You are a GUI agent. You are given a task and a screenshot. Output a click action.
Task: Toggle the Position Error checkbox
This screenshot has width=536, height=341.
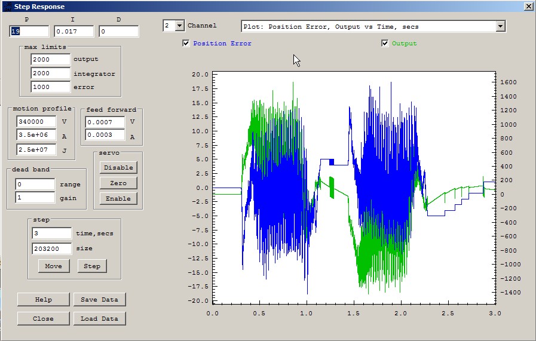point(186,44)
